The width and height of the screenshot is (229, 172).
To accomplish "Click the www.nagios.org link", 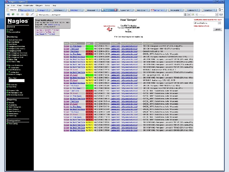I will click(x=54, y=25).
